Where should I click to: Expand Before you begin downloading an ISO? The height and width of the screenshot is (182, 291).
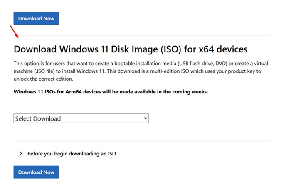pos(72,153)
